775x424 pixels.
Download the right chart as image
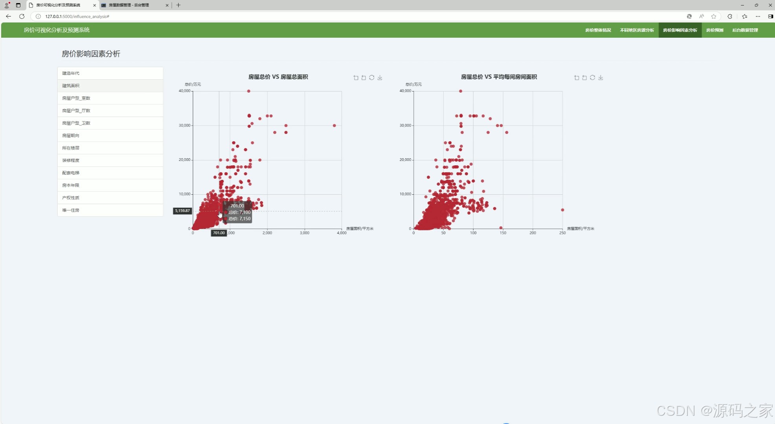[601, 78]
